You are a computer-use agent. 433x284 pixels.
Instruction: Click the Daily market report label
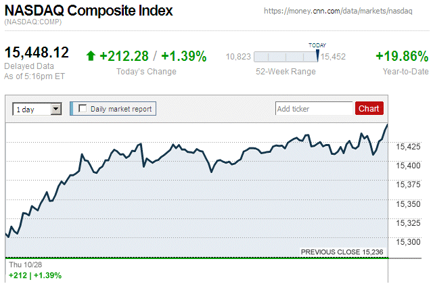pyautogui.click(x=121, y=108)
